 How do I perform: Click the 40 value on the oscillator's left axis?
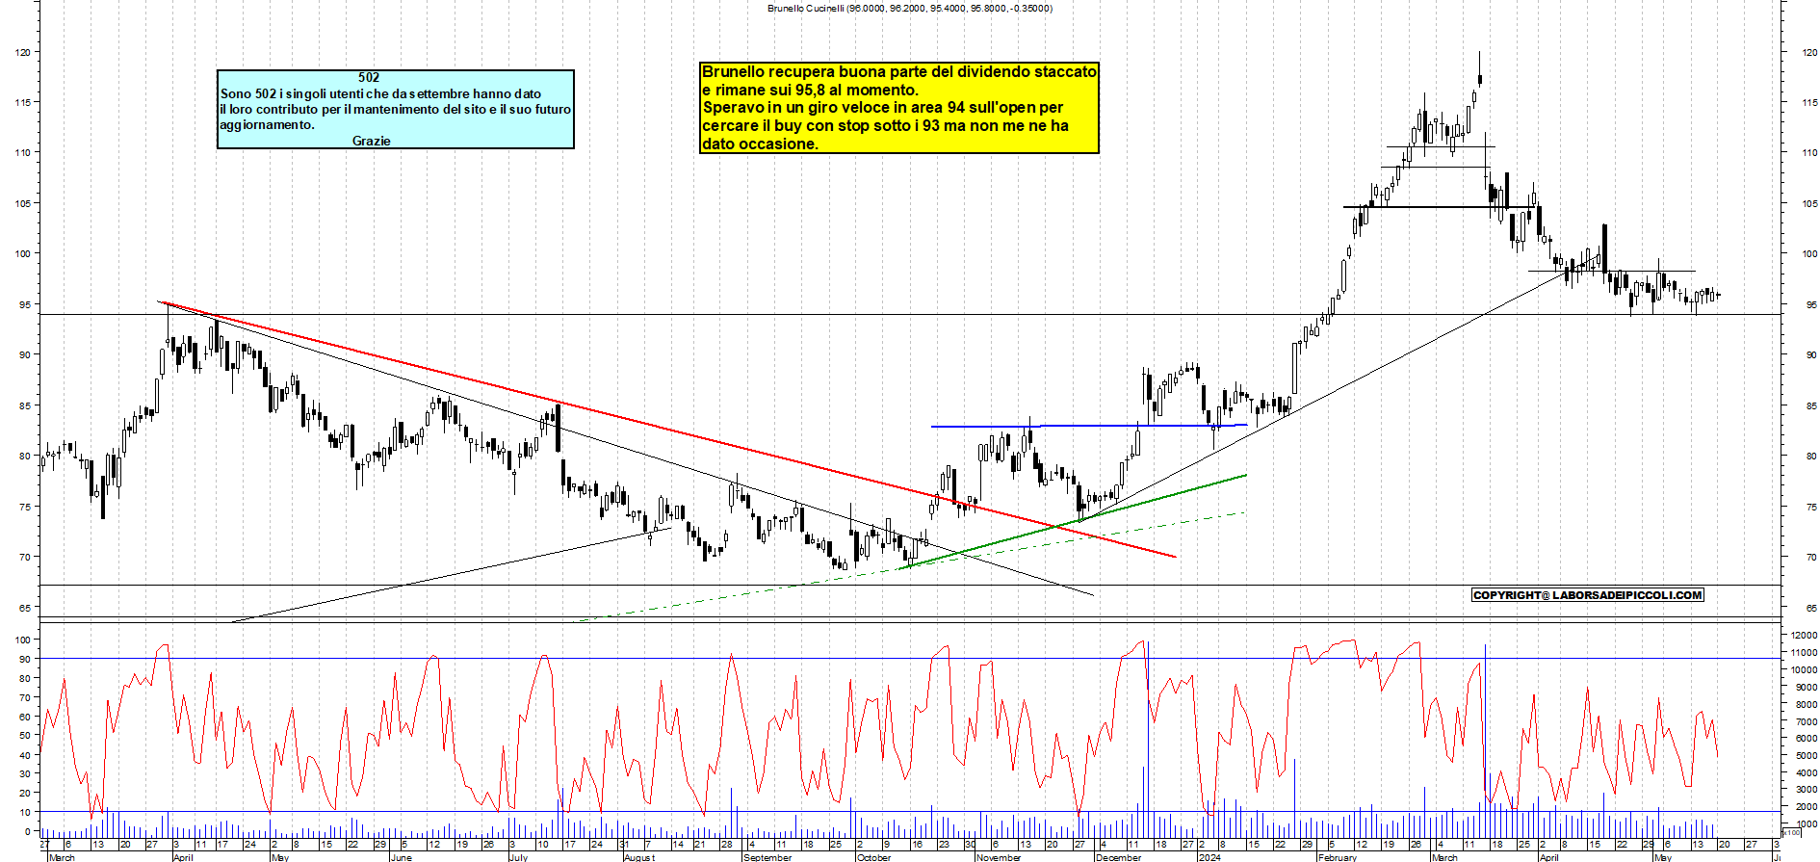point(25,755)
